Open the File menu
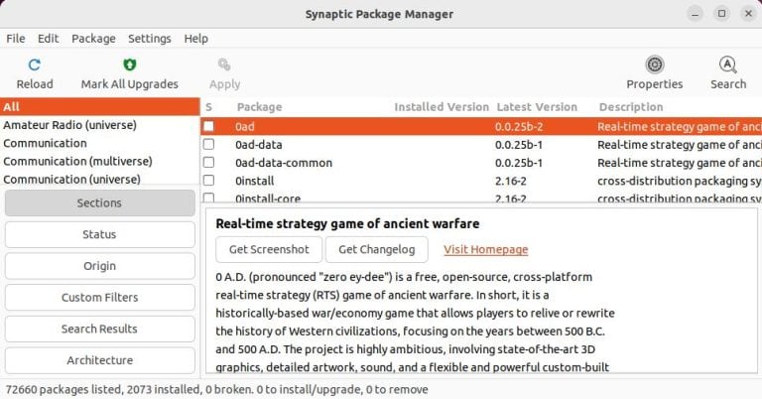Viewport: 762px width, 399px height. (x=16, y=38)
